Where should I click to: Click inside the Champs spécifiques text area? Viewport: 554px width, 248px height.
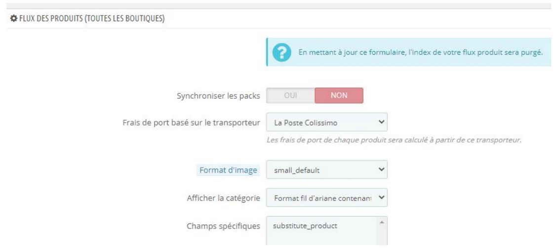(321, 231)
